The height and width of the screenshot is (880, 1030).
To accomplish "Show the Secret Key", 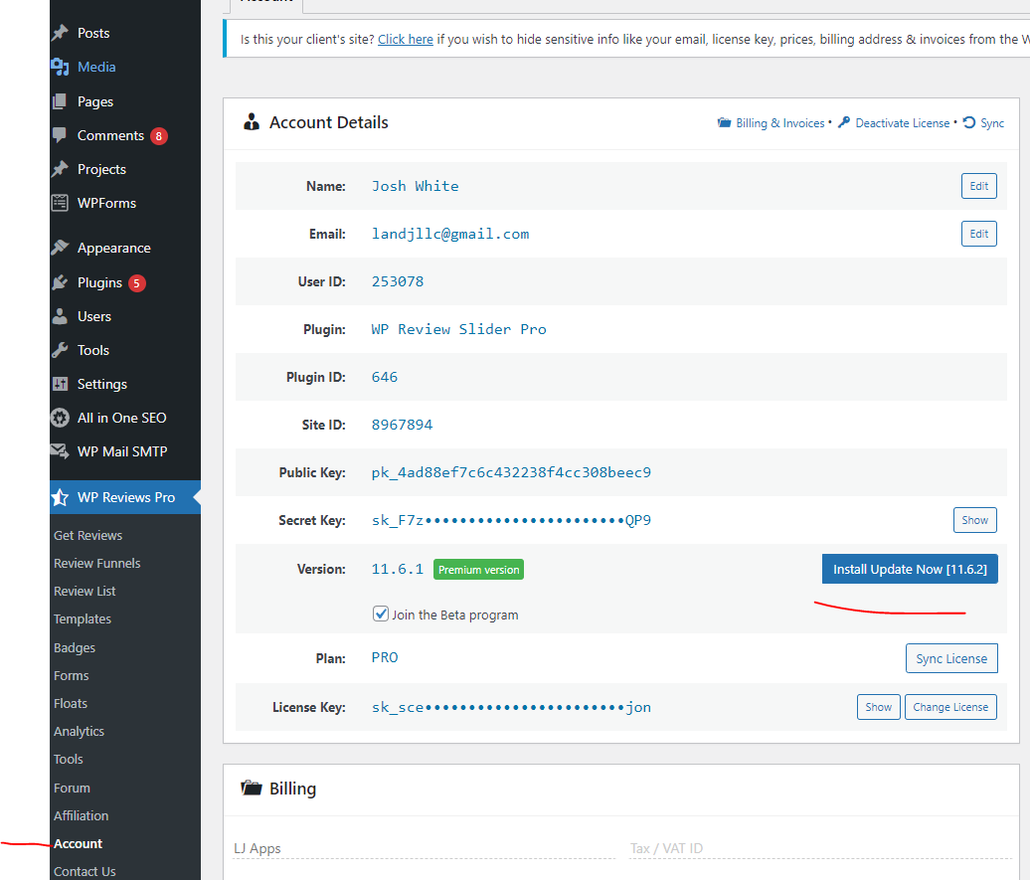I will [974, 520].
